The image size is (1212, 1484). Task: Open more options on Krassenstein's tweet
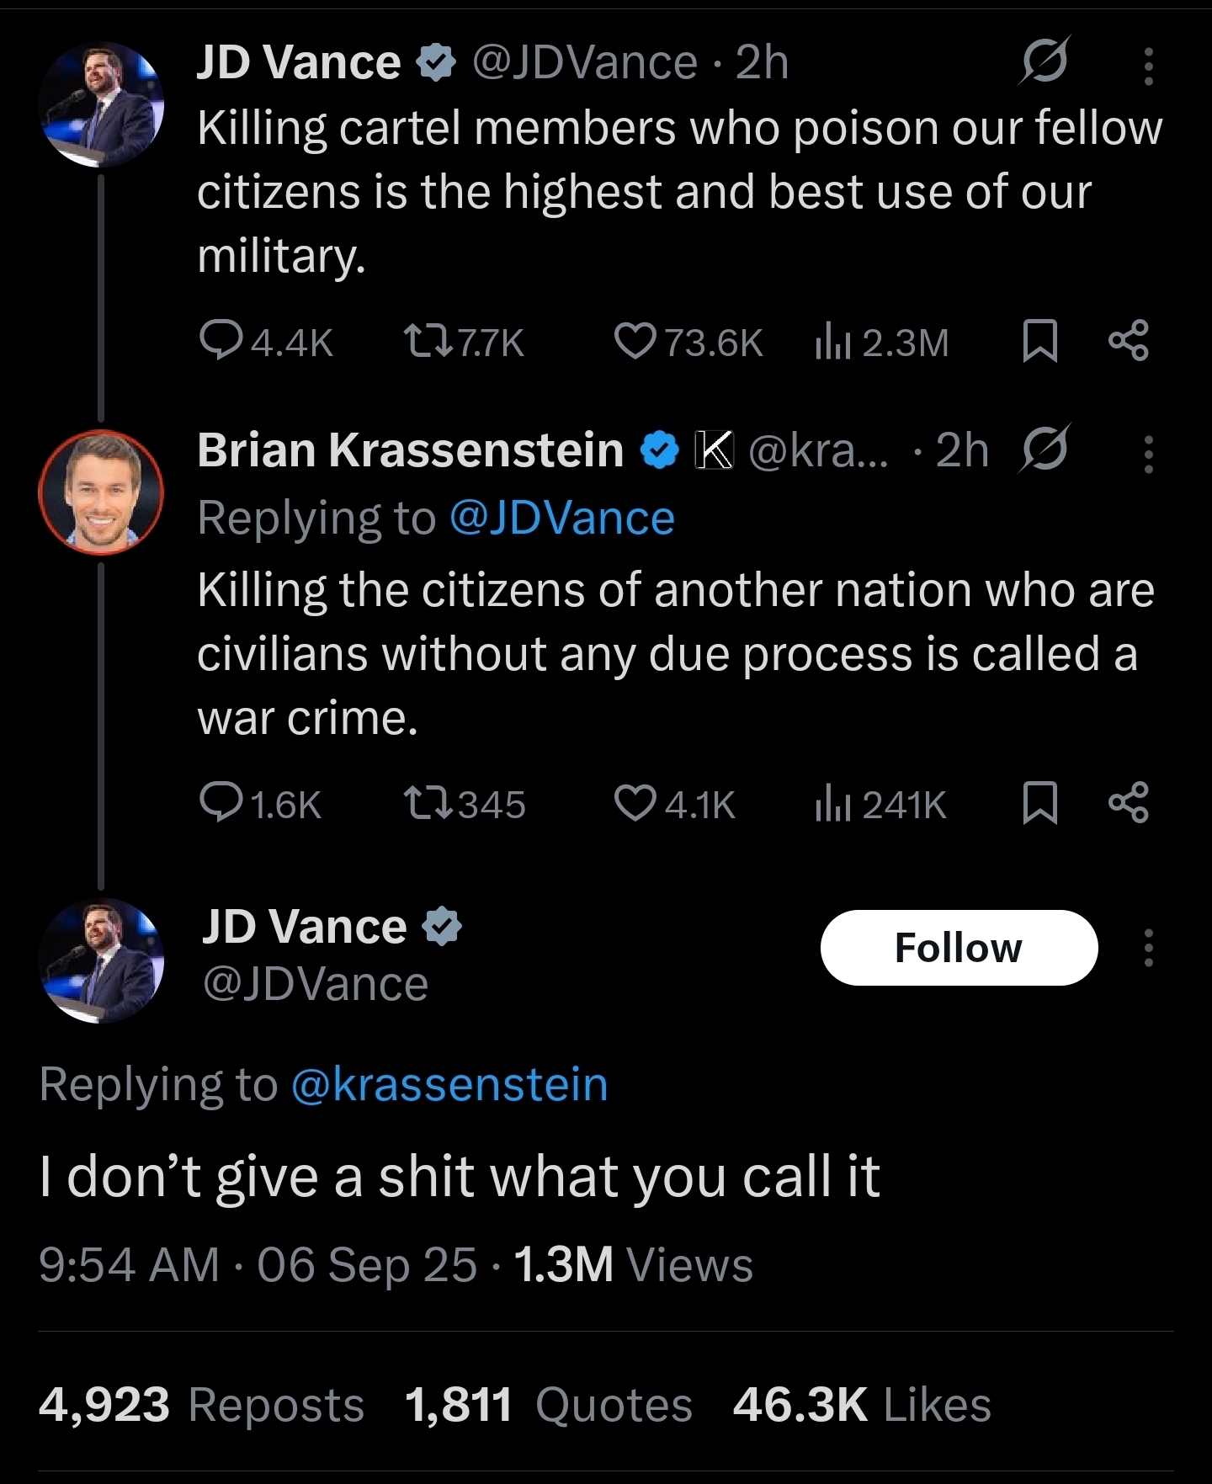[1148, 455]
